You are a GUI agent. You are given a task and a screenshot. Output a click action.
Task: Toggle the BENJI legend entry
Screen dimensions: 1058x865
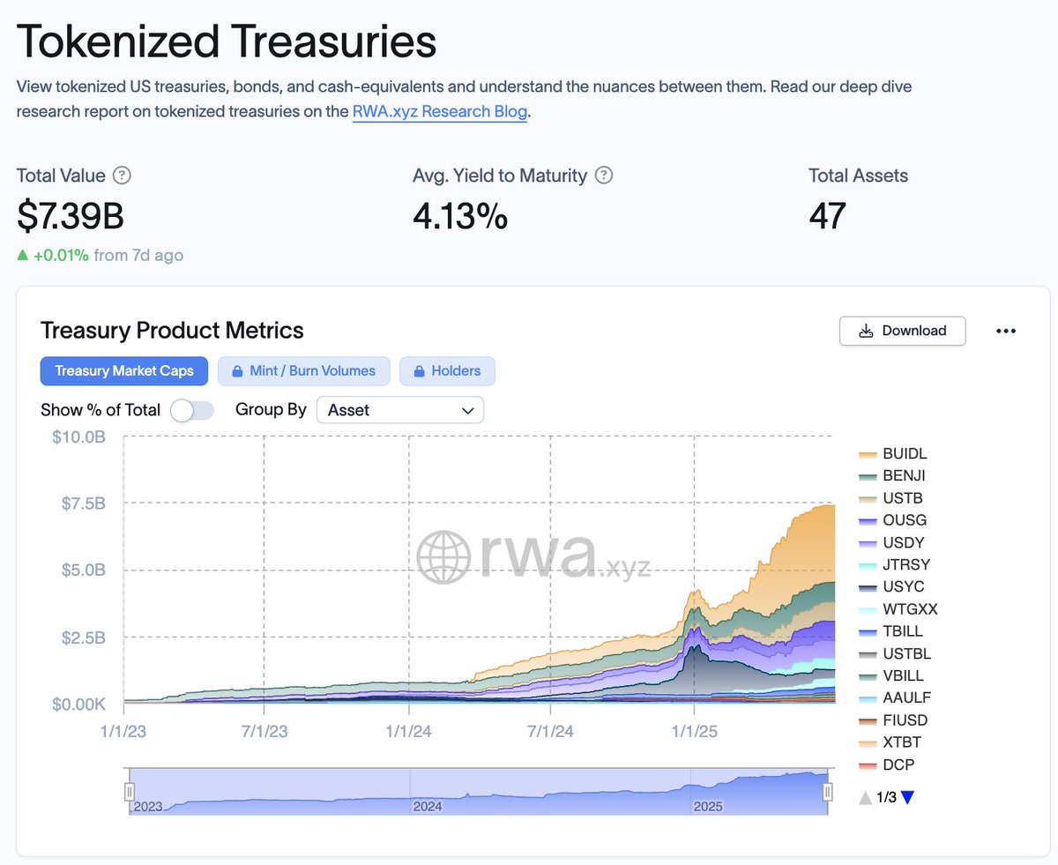[x=891, y=476]
